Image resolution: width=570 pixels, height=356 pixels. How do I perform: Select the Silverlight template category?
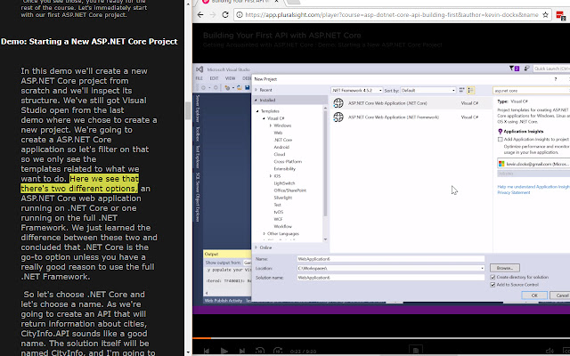283,198
